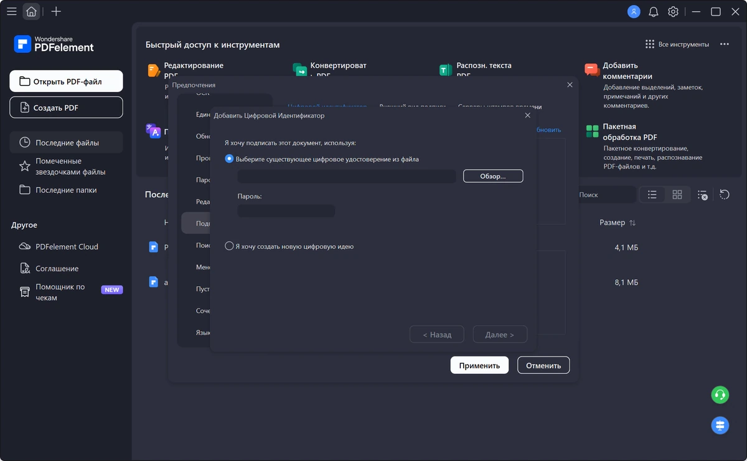Click the digital ID file path field
The width and height of the screenshot is (747, 461).
pyautogui.click(x=347, y=176)
